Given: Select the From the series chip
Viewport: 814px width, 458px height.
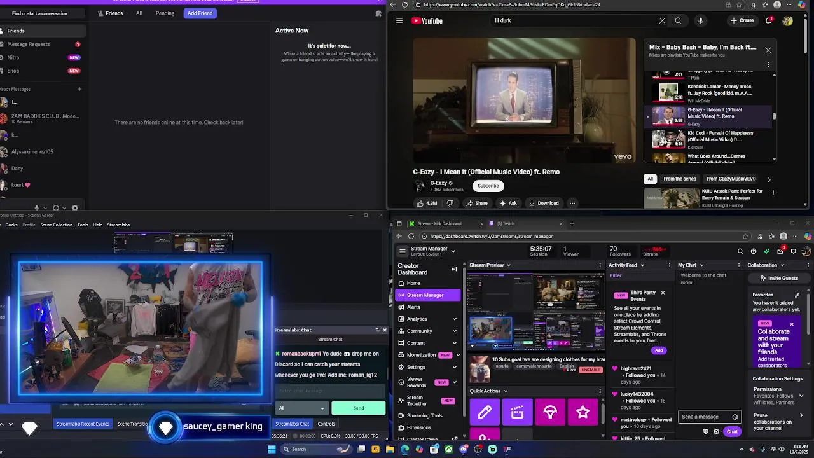Looking at the screenshot, I should 680,179.
